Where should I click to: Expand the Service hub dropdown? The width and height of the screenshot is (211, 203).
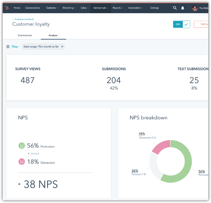coord(101,8)
